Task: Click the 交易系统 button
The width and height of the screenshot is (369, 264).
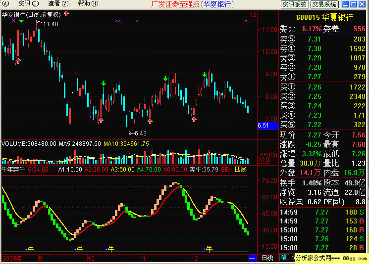Action: [324, 4]
